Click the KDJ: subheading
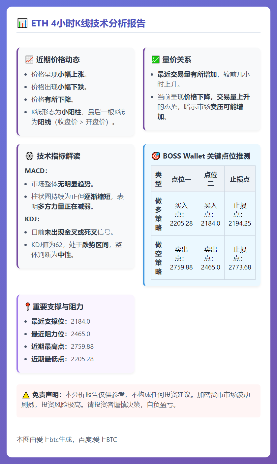 pyautogui.click(x=32, y=219)
